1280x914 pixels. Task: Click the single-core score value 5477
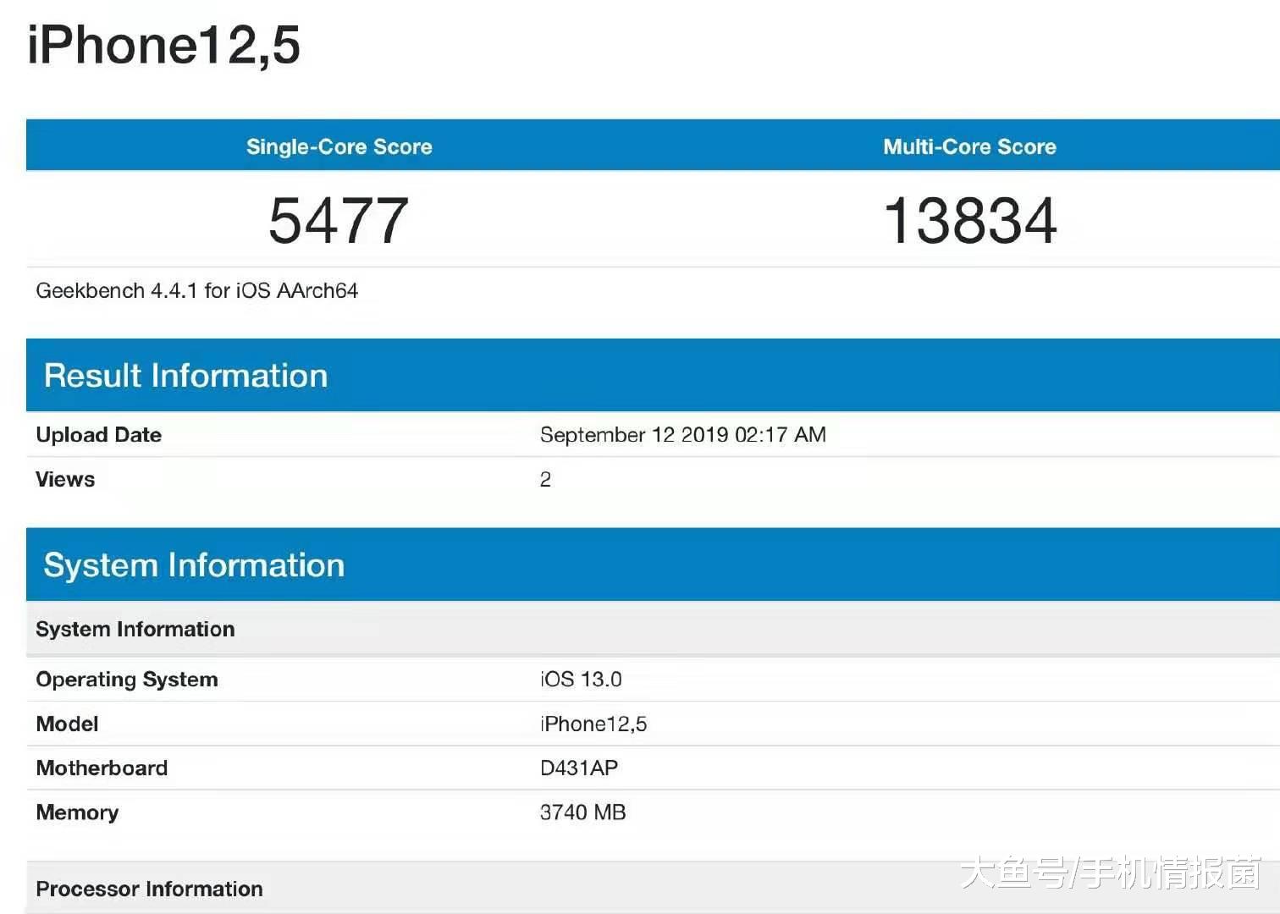point(339,220)
